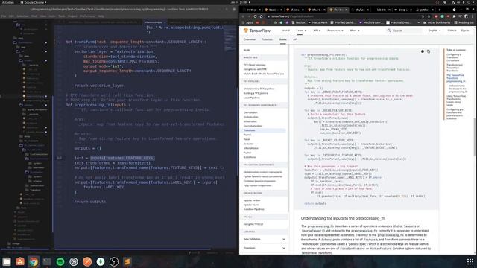This screenshot has height=268, width=477.
Task: Switch to the API tab below header
Action: 295,39
